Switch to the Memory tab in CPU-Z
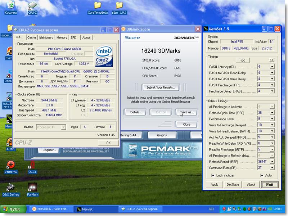This screenshot has width=288, height=216. [x=62, y=37]
